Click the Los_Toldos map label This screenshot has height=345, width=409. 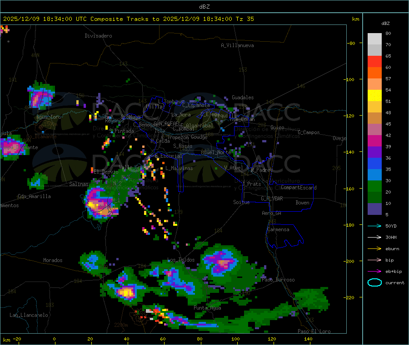[x=181, y=260]
